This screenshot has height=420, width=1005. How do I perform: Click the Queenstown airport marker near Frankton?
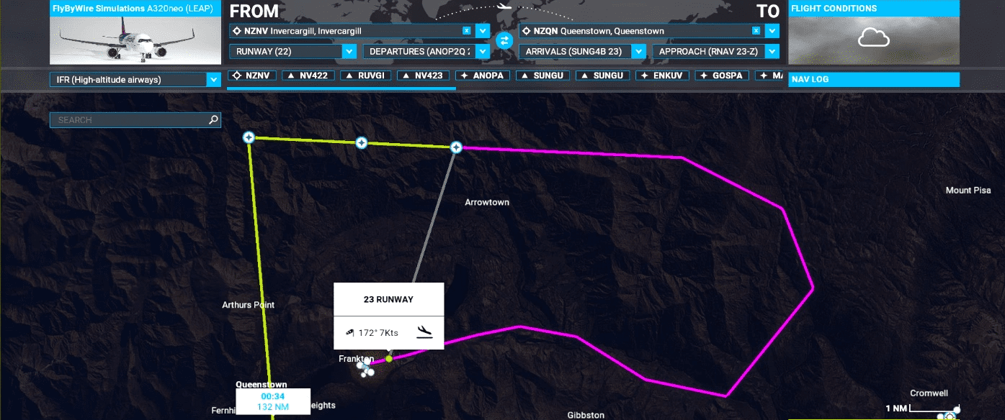(365, 369)
